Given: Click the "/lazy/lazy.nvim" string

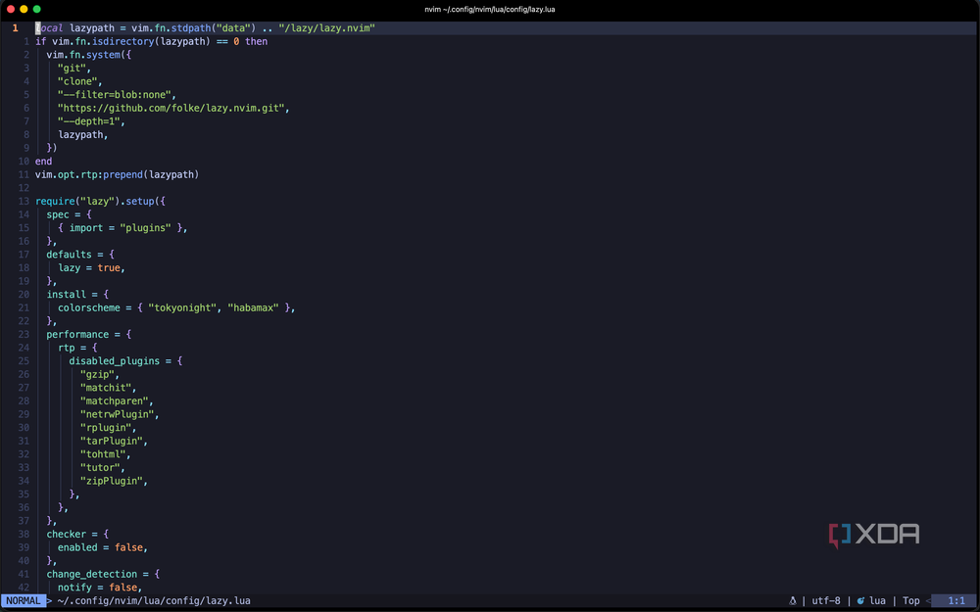Looking at the screenshot, I should (327, 28).
